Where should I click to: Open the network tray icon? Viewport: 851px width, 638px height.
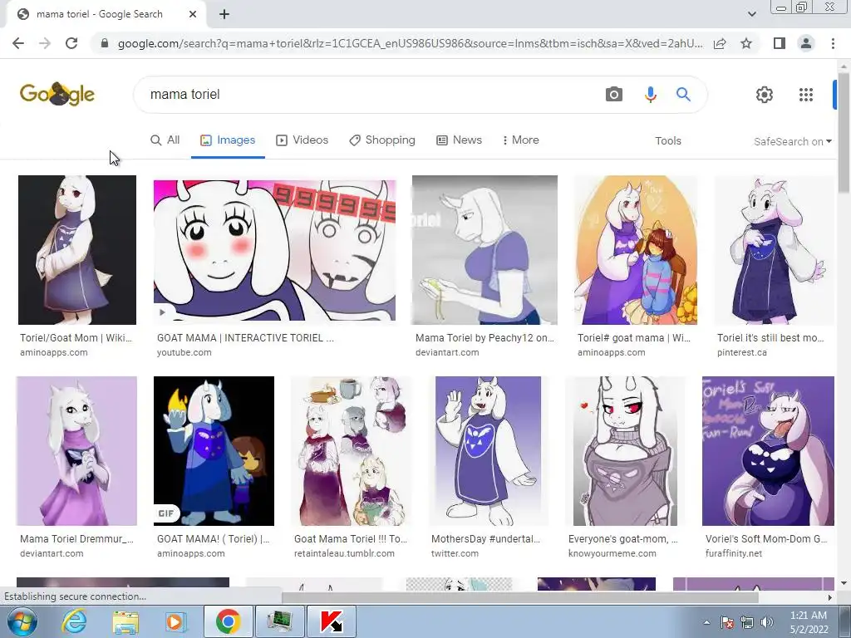point(747,622)
